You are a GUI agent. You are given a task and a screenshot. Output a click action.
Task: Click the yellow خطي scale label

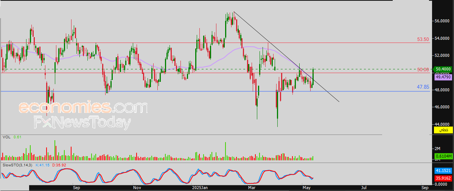coord(443,130)
